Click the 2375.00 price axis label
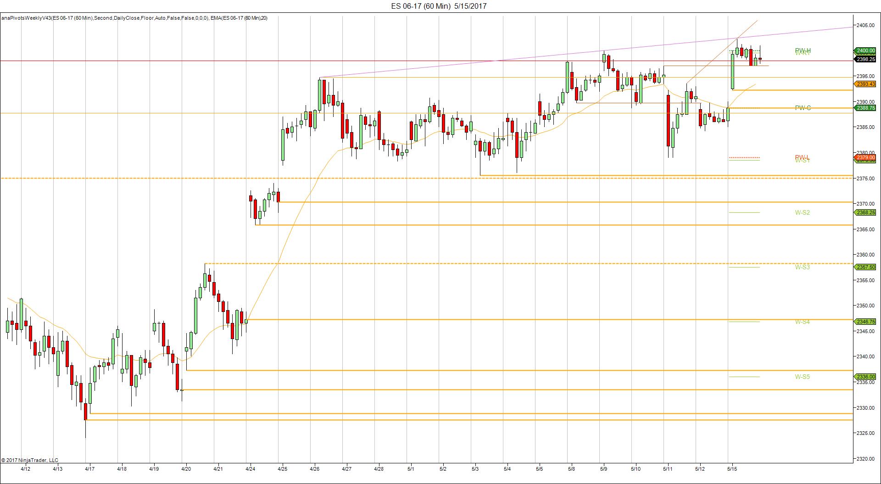Image resolution: width=881 pixels, height=484 pixels. click(x=866, y=178)
